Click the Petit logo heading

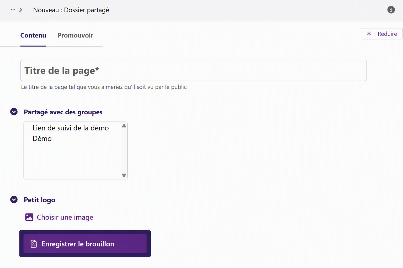(40, 200)
